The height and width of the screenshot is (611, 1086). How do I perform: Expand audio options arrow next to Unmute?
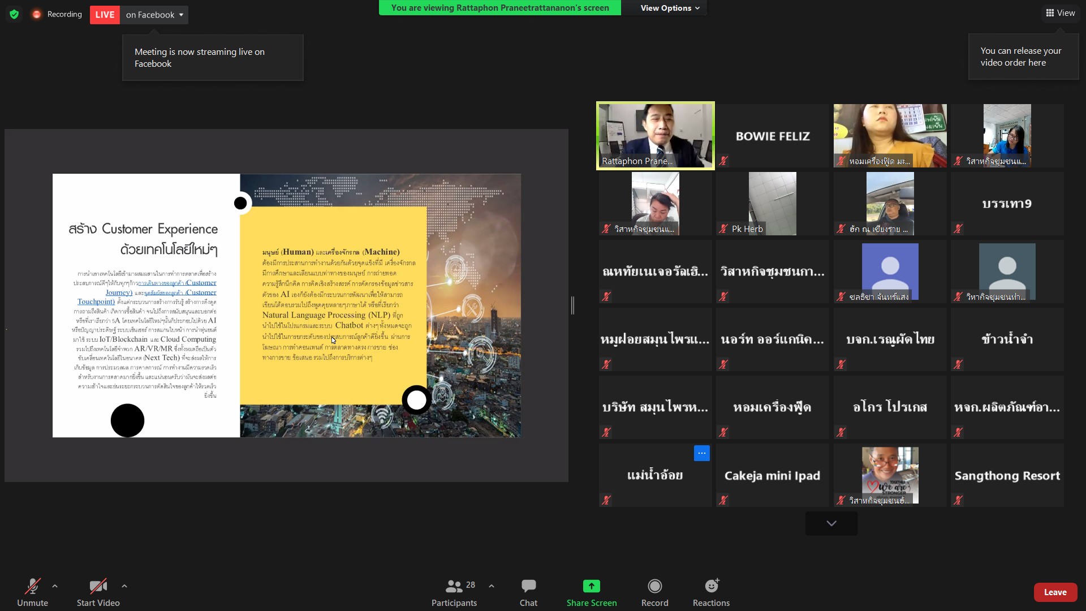[55, 586]
